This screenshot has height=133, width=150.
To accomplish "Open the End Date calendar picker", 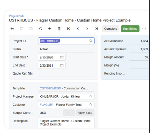I will pyautogui.click(x=62, y=65).
